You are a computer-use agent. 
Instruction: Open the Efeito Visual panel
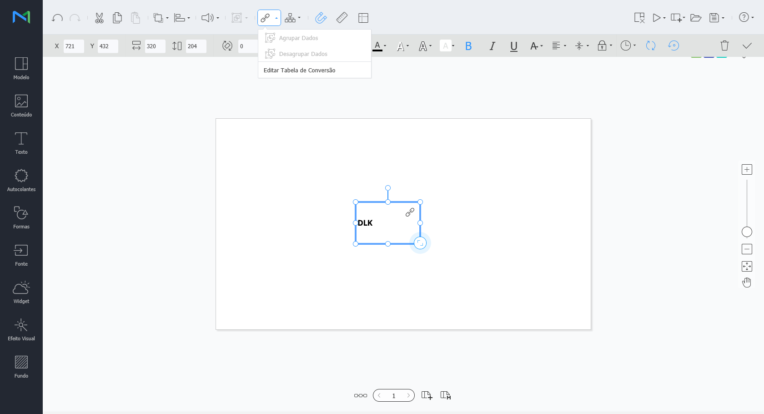21,330
